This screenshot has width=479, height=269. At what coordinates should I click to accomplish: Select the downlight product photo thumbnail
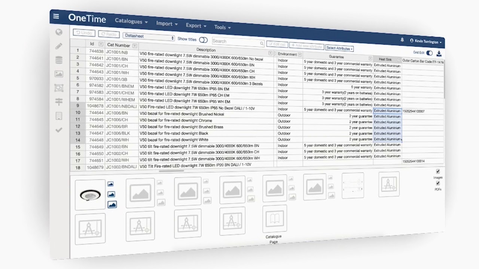[90, 195]
